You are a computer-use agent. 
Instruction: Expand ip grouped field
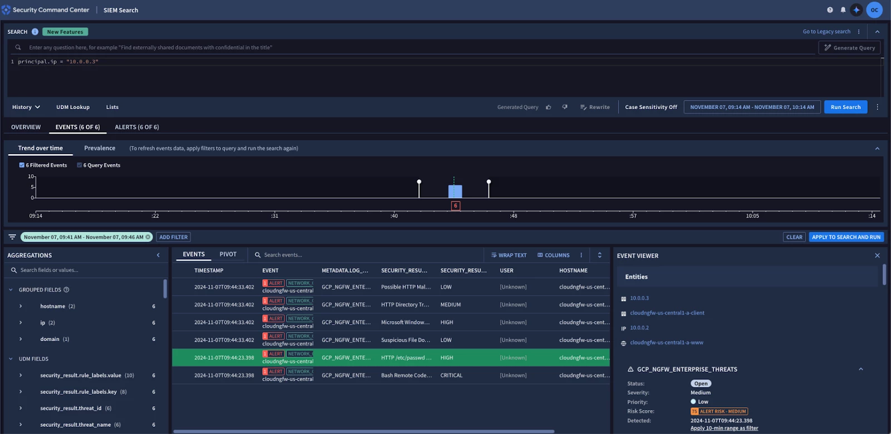coord(21,323)
